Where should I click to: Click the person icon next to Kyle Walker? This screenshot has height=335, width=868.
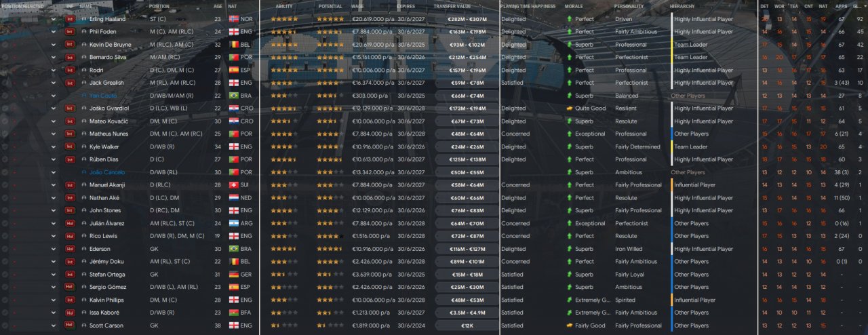pos(84,146)
